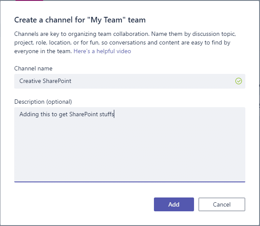
Task: Click the blue underline of Description field
Action: [x=130, y=182]
